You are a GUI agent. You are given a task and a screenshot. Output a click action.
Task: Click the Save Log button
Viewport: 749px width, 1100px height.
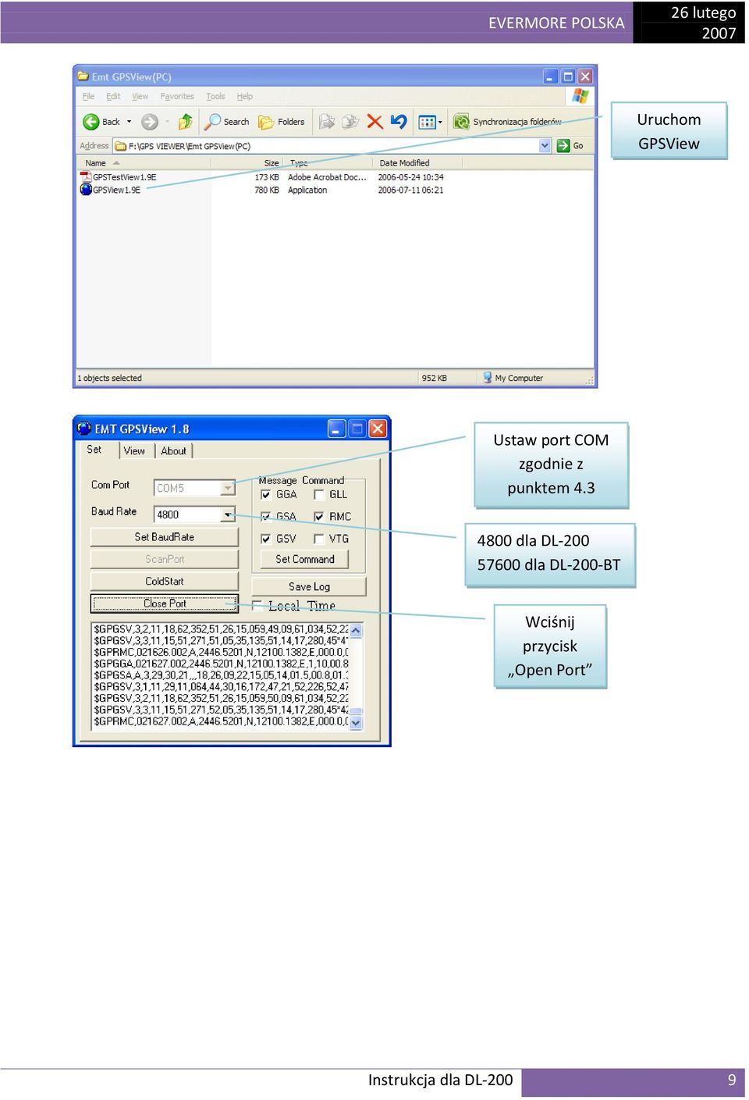point(309,586)
